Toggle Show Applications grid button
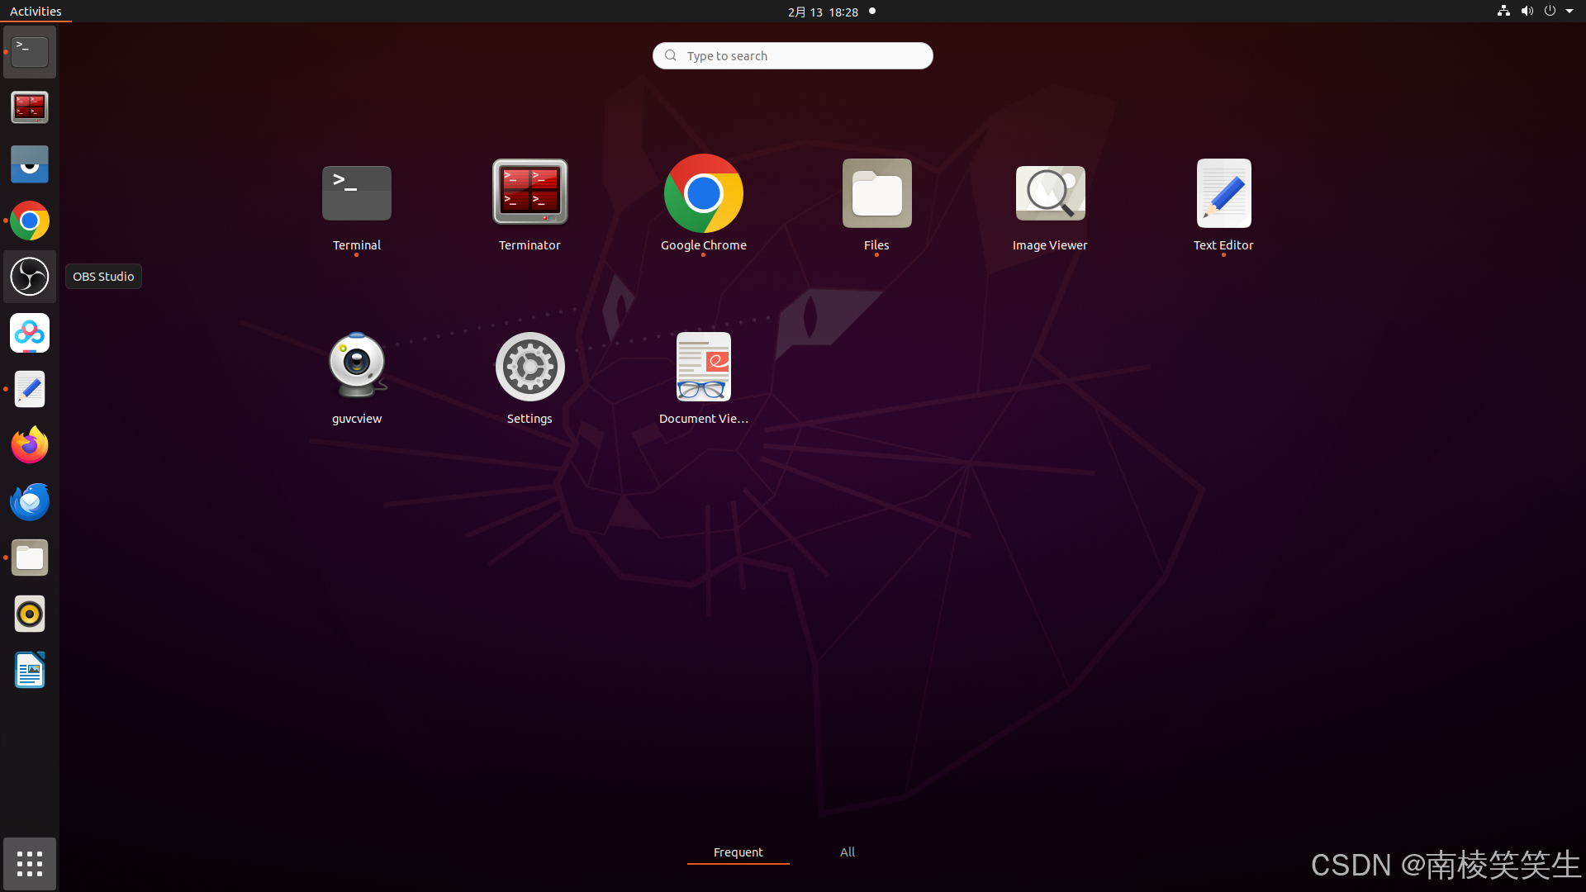 (x=30, y=864)
